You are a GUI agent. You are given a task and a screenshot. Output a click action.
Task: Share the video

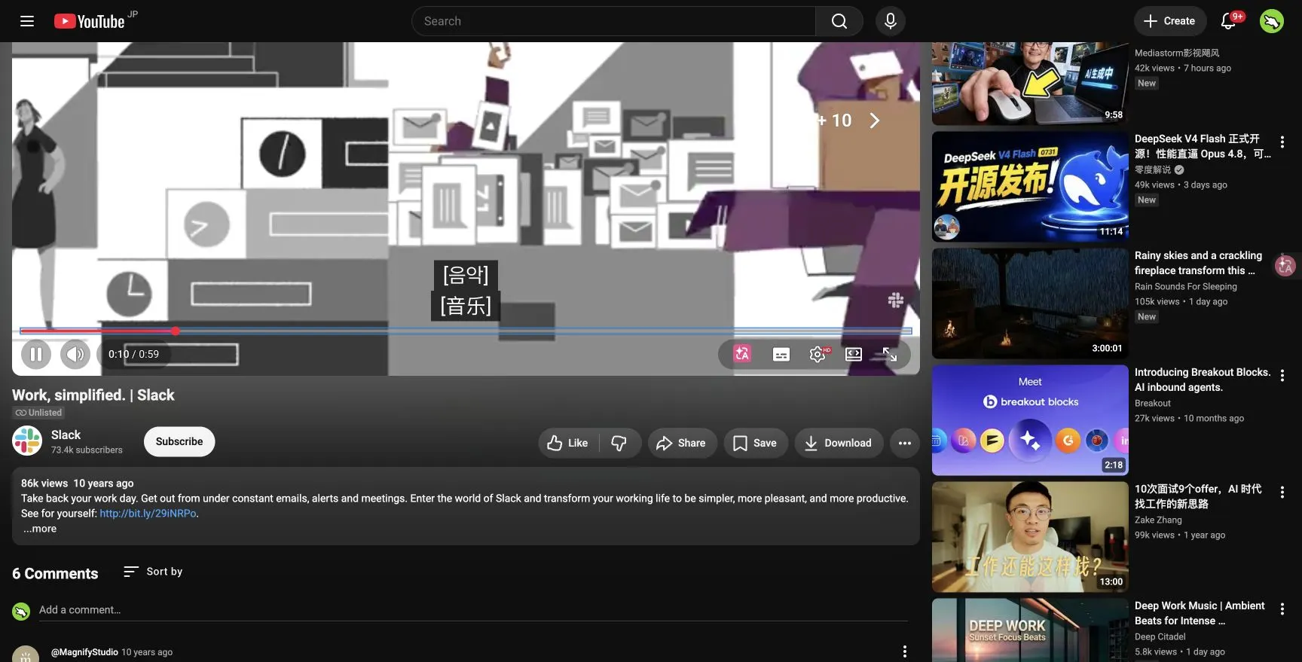[x=681, y=443]
